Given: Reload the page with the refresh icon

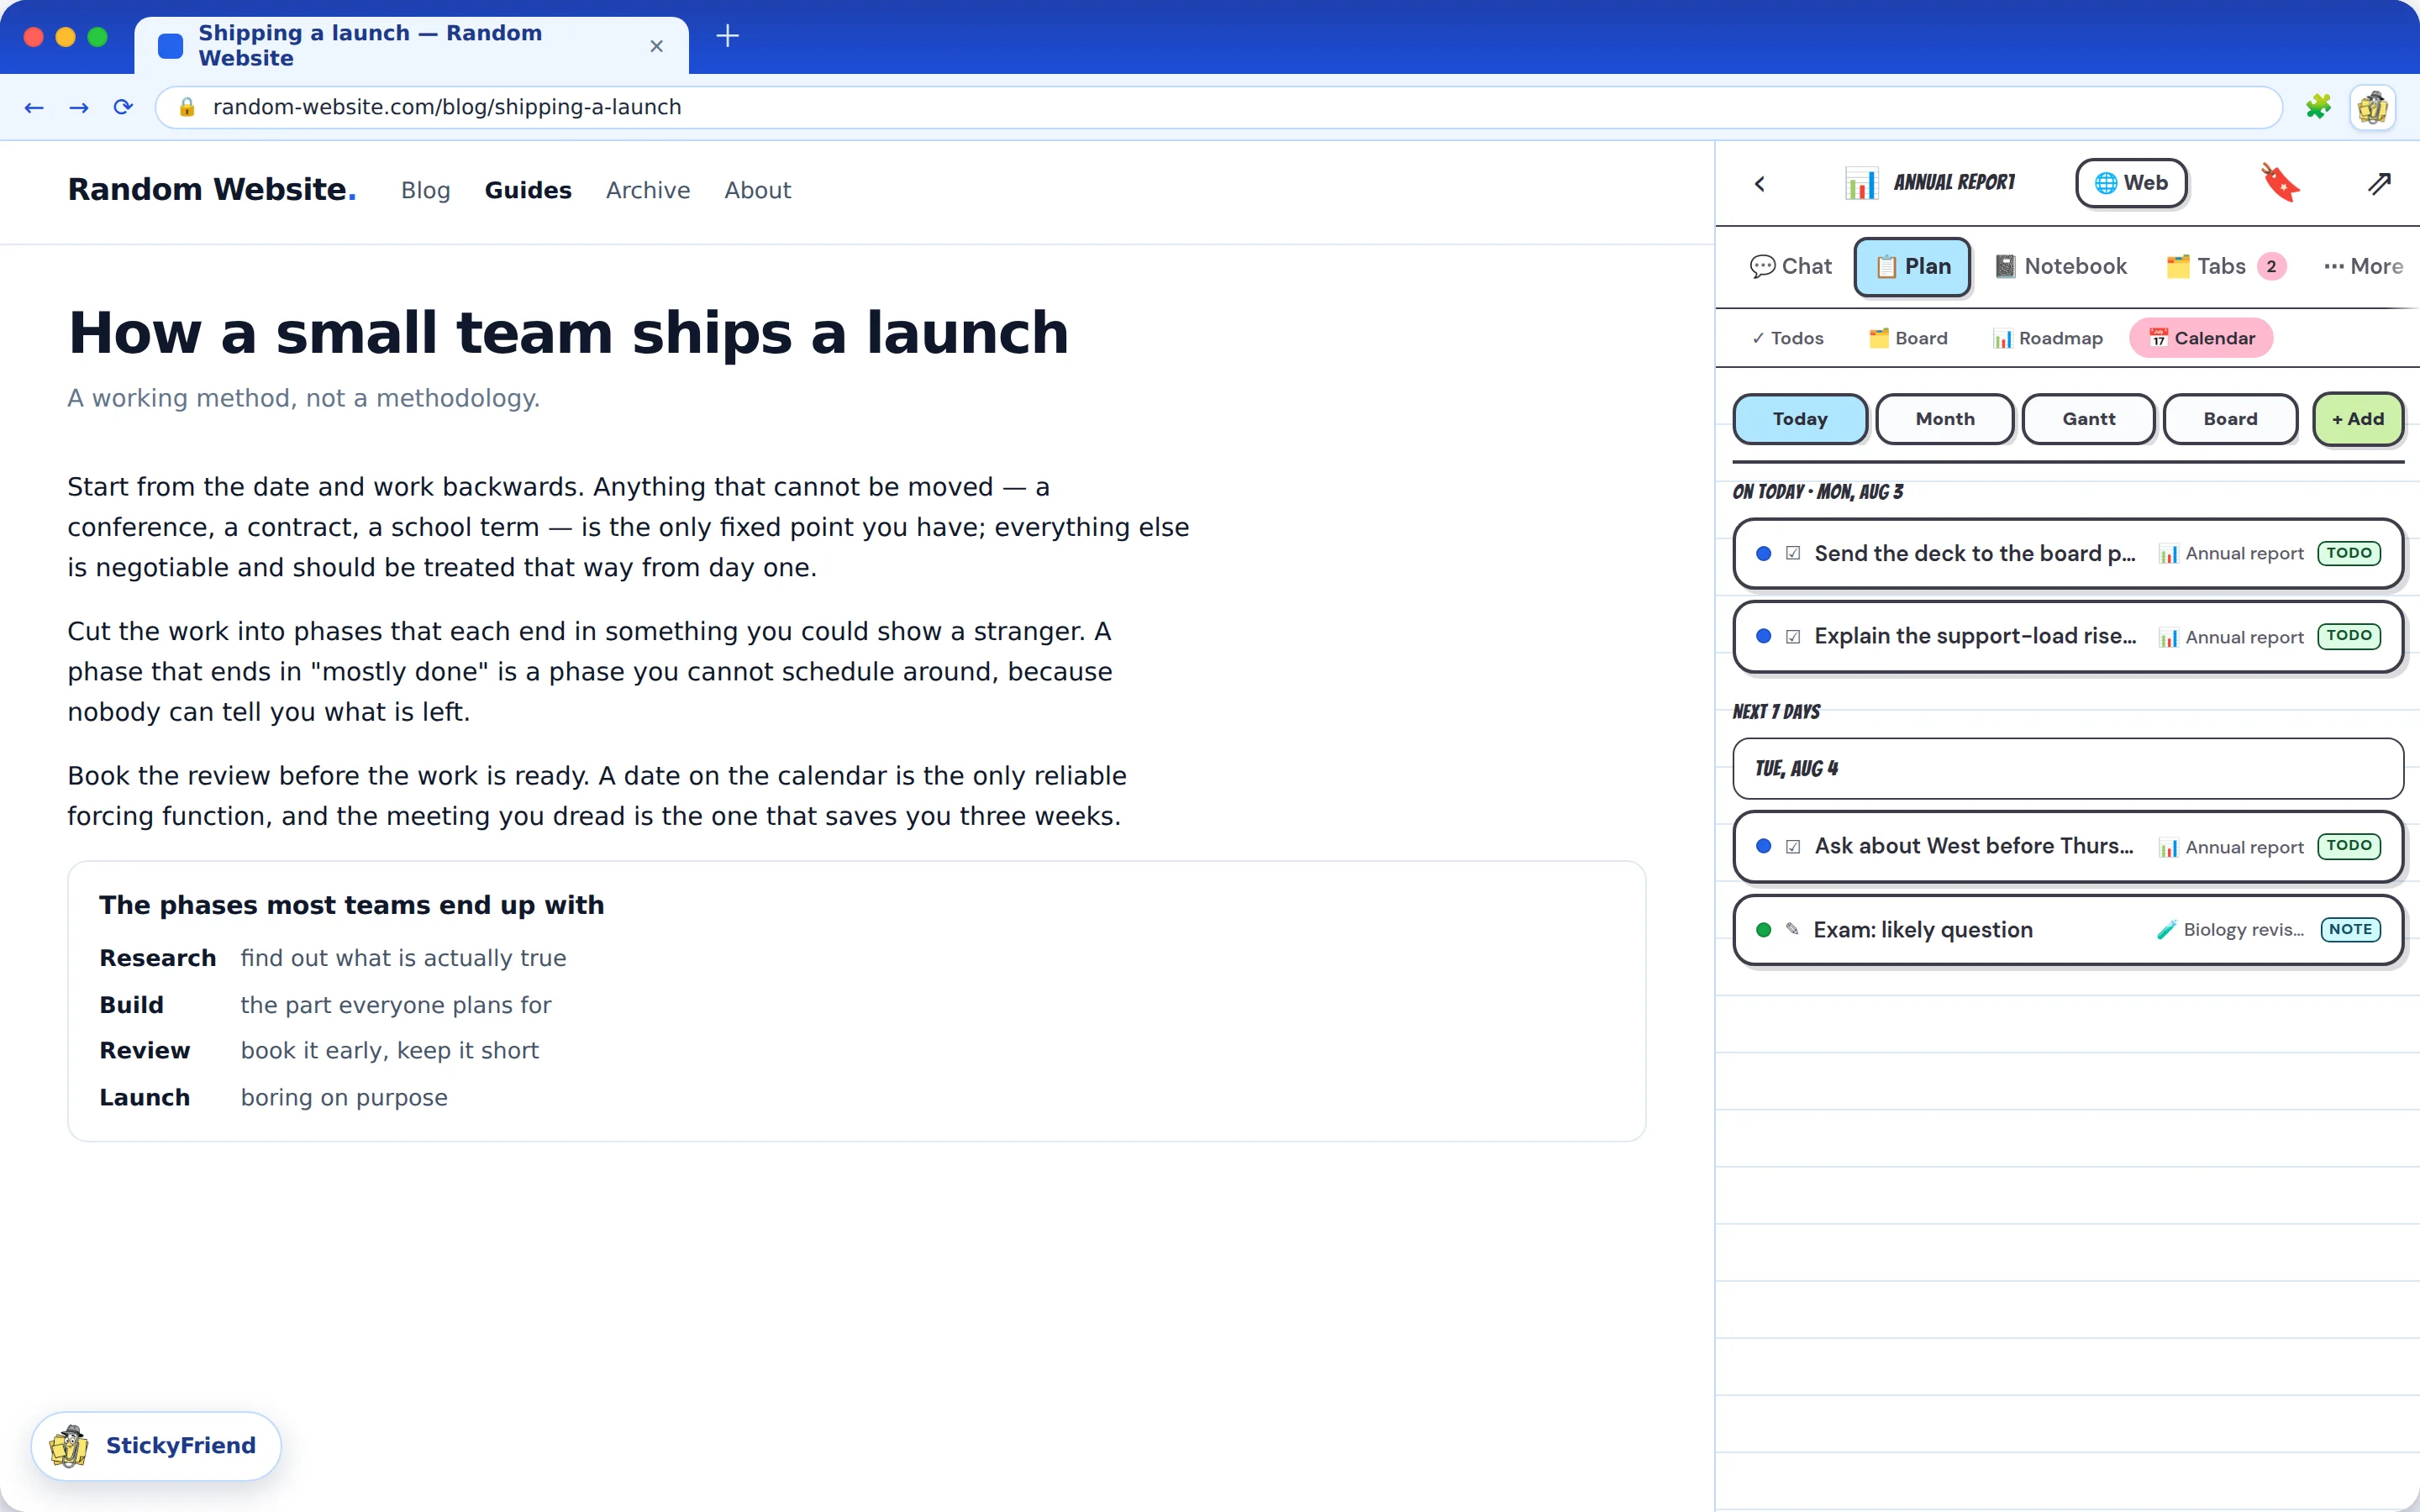Looking at the screenshot, I should click(123, 107).
